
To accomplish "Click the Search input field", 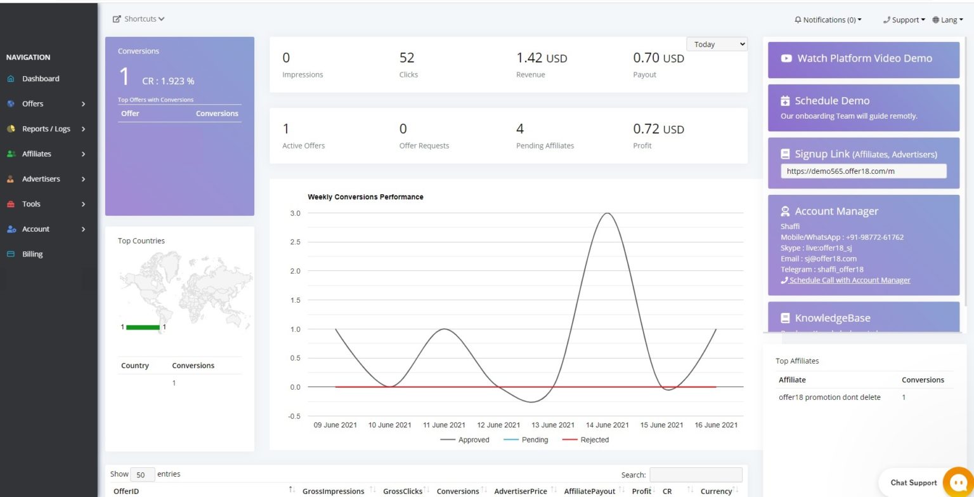I will click(x=696, y=474).
